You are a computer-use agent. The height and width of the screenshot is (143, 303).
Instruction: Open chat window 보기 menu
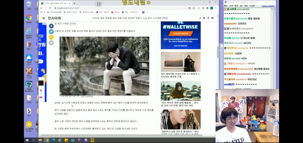tap(231, 6)
